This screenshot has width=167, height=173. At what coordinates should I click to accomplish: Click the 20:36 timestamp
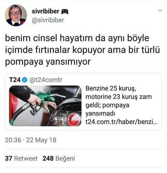(x=13, y=140)
